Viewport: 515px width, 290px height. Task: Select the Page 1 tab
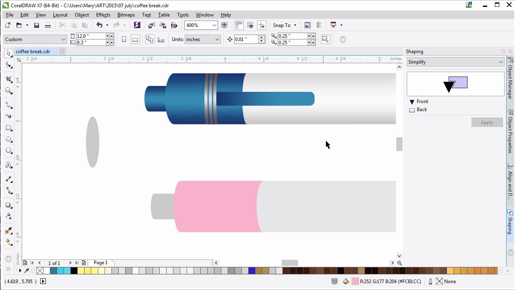[x=101, y=263]
